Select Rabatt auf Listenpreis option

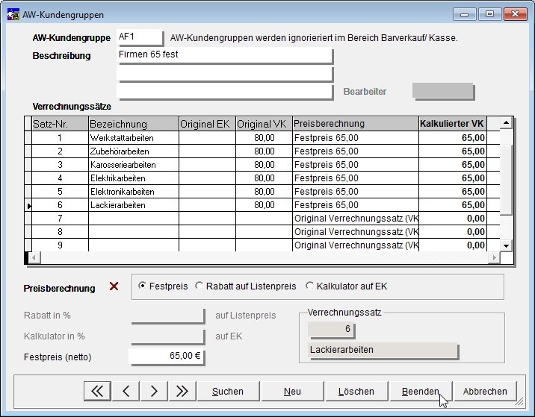point(199,286)
